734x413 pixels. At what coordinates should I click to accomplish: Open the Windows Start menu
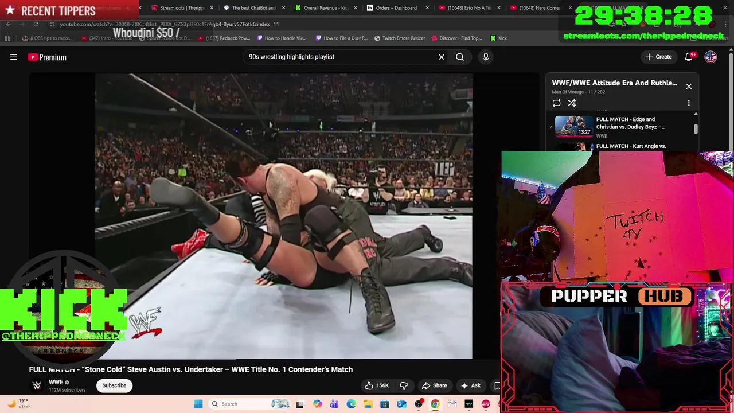click(198, 404)
